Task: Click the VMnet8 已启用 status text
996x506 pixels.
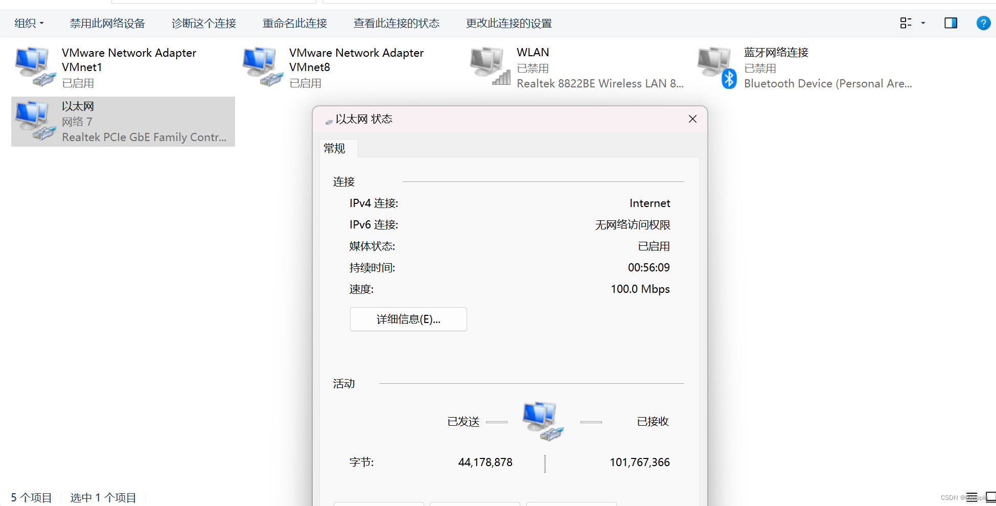Action: click(306, 83)
